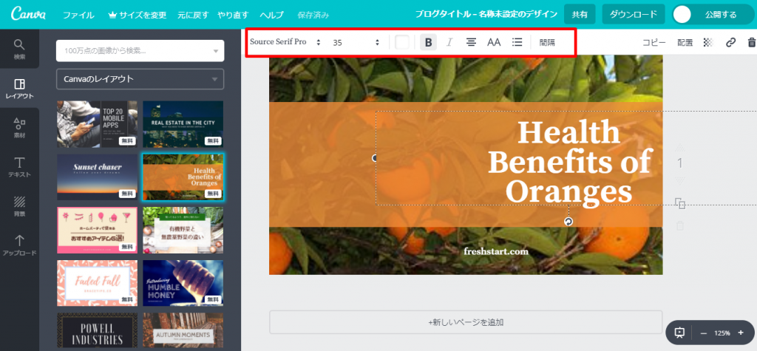Image resolution: width=757 pixels, height=351 pixels.
Task: Click the Health Benefits of Oranges heading text
Action: click(568, 162)
